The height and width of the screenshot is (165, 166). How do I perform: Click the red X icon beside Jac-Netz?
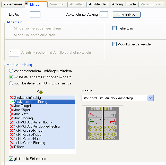coord(12,114)
